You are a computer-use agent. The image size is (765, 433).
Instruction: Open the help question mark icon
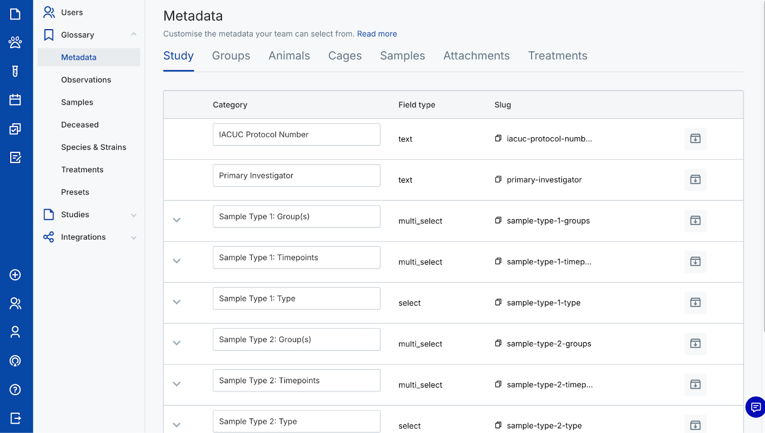15,389
